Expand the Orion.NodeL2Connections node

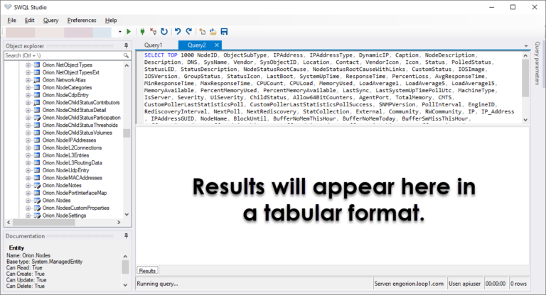coord(28,147)
